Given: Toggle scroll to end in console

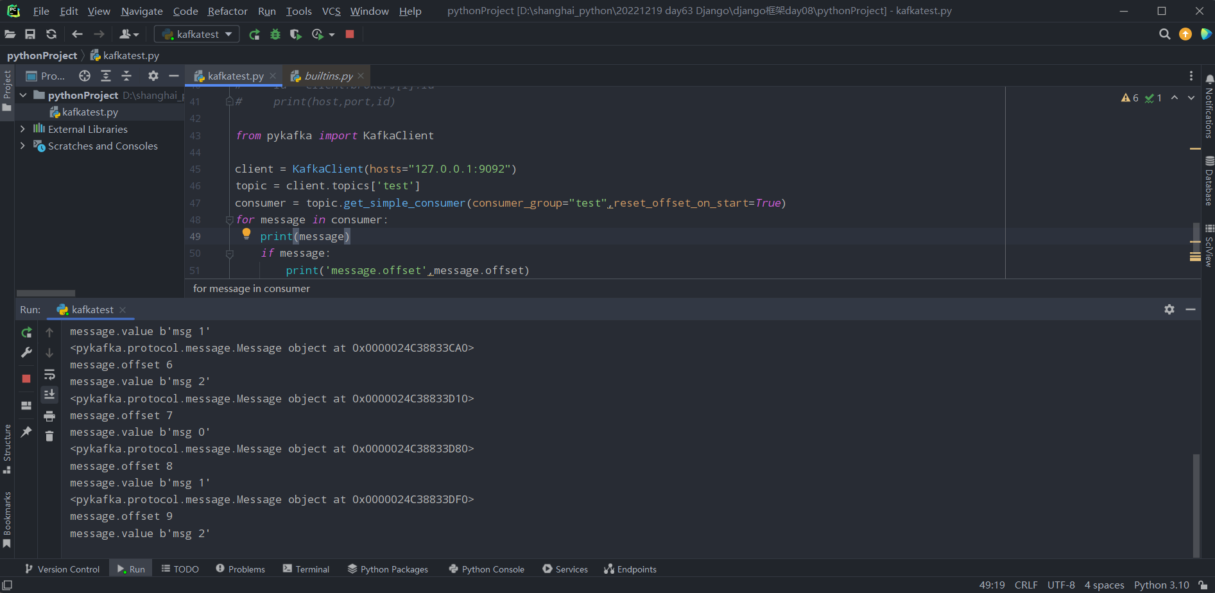Looking at the screenshot, I should (x=49, y=395).
